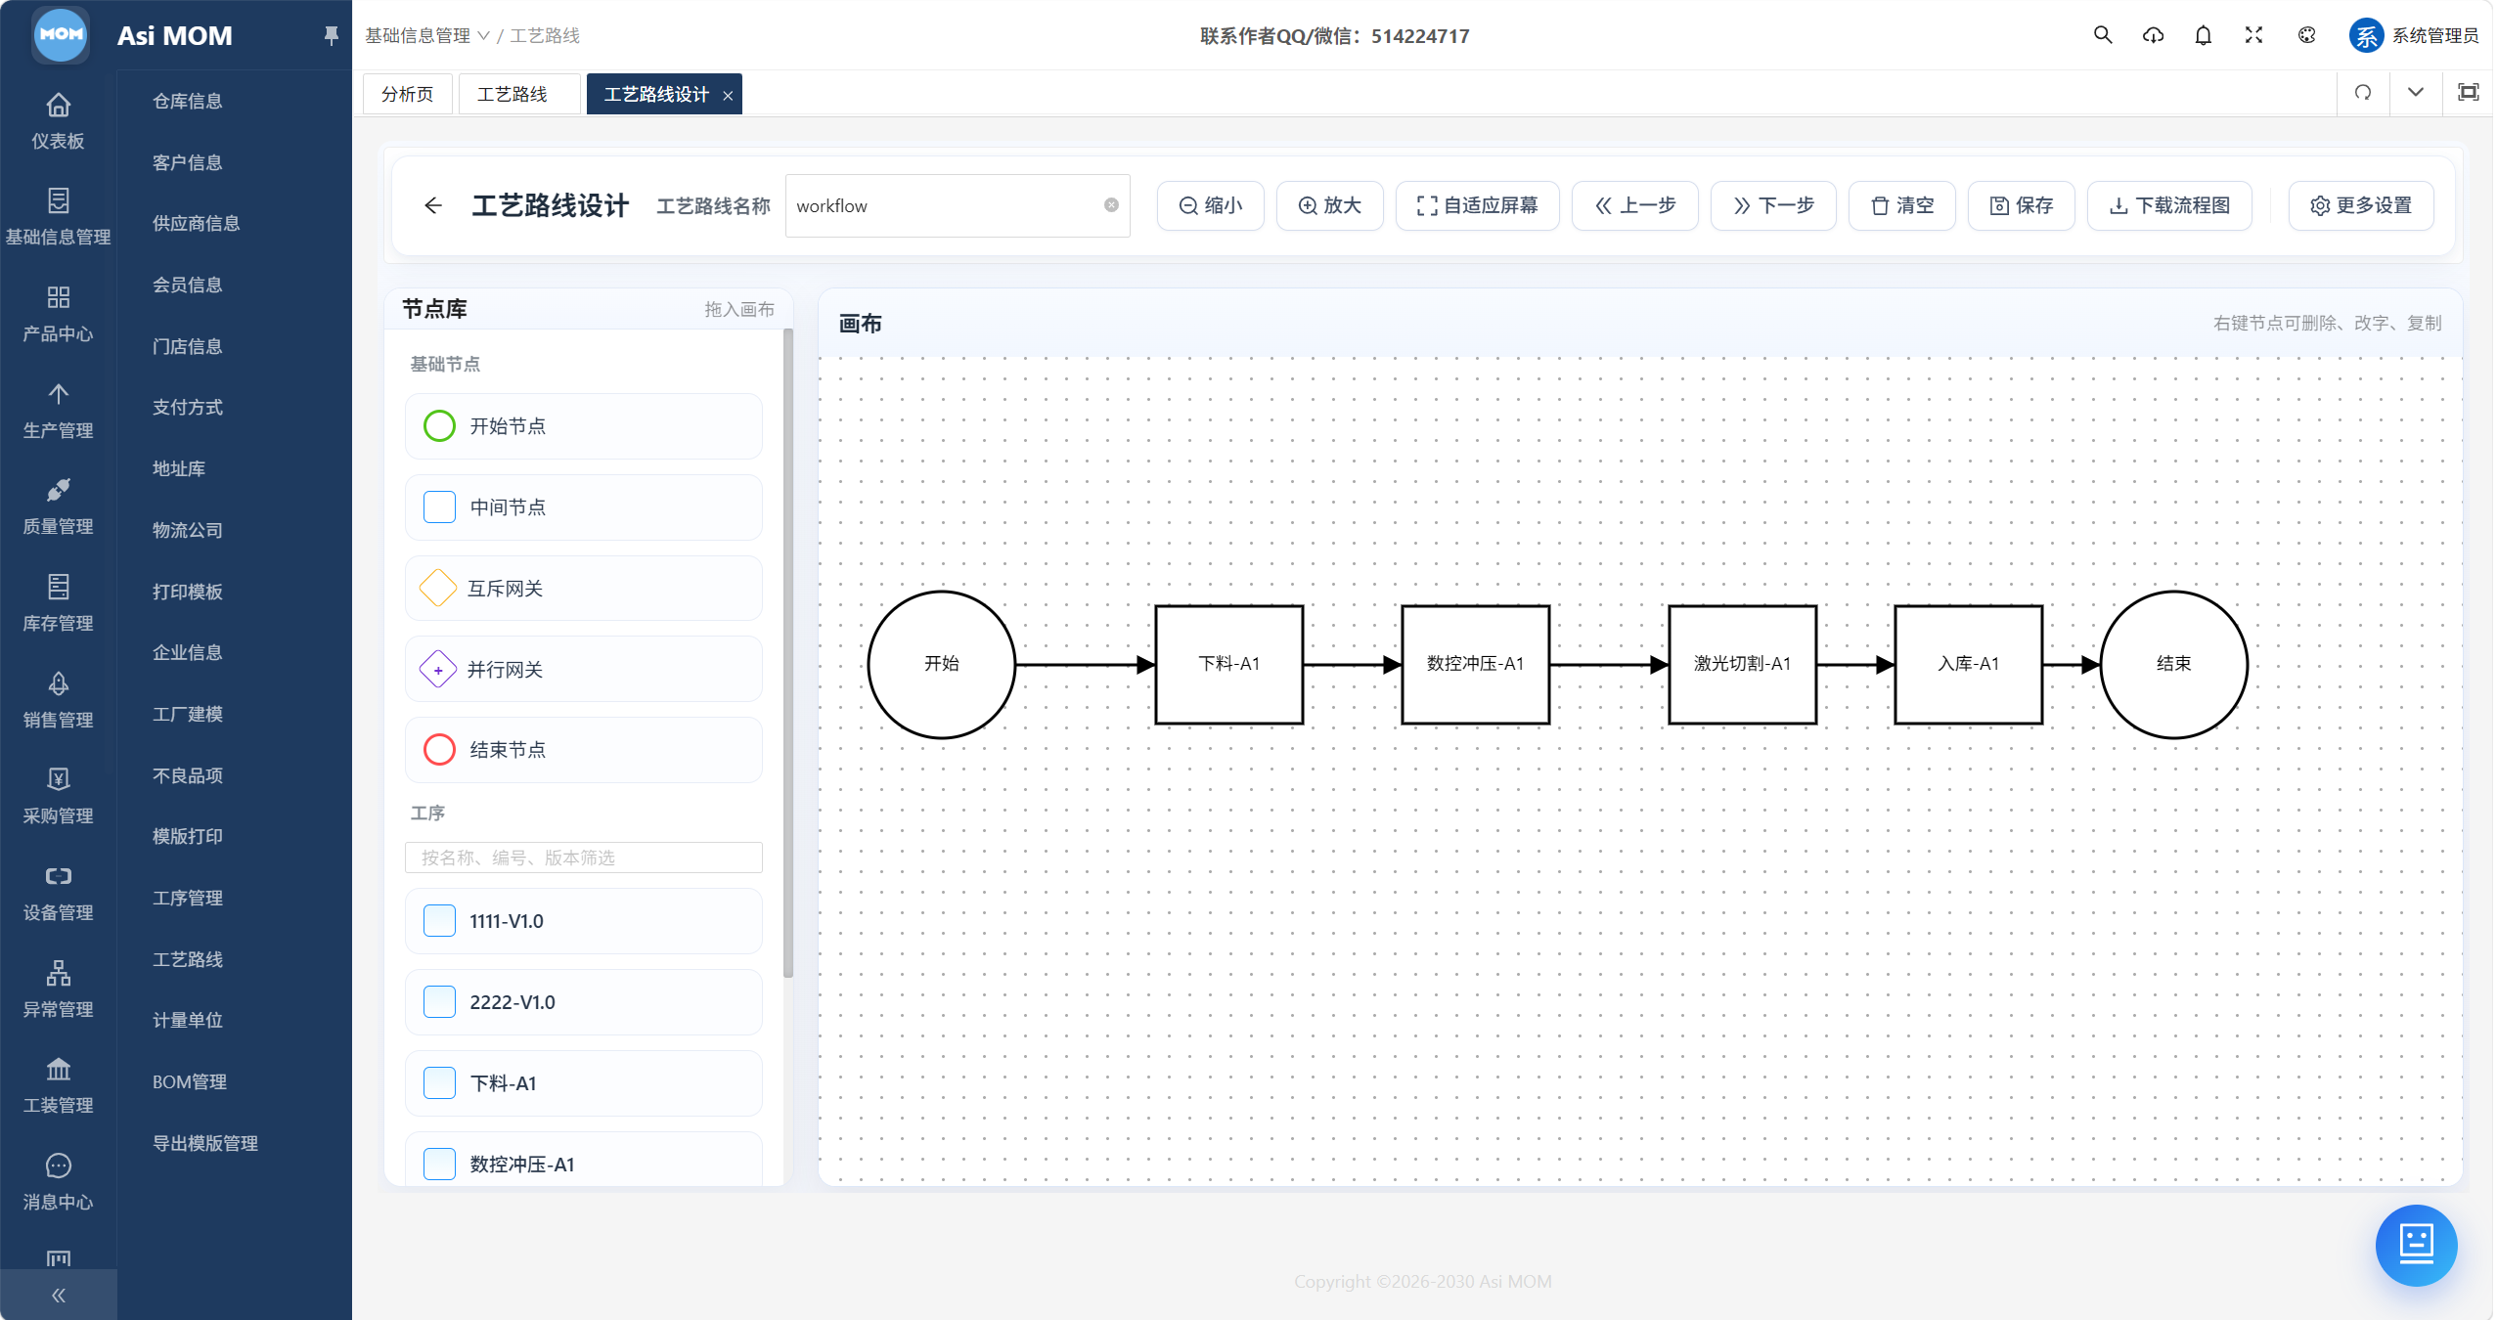Open the theme palette icon
Screen dimensions: 2497x1320
pos(2306,35)
